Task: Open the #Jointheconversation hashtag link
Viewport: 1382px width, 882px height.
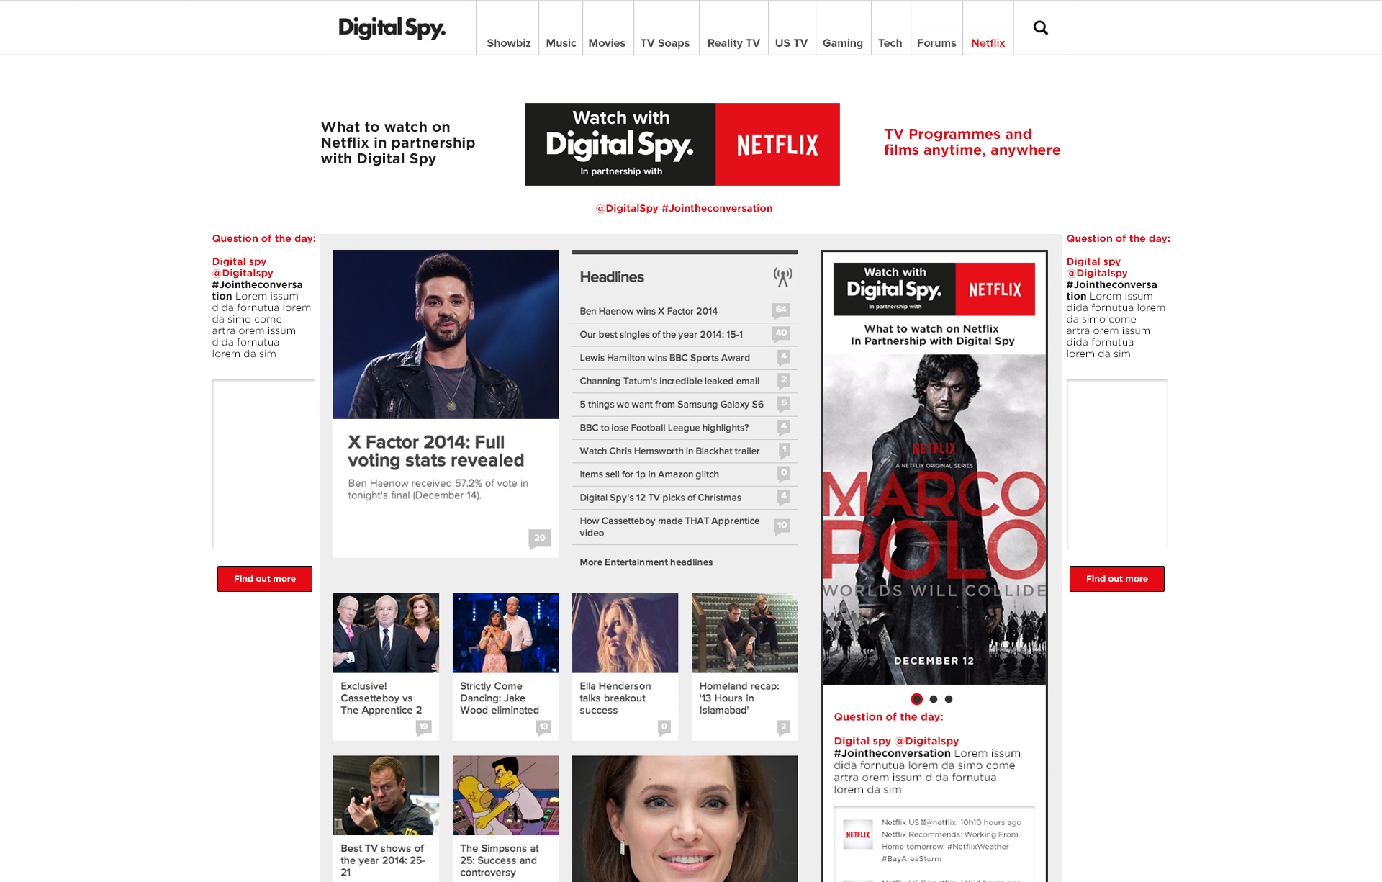Action: tap(719, 208)
